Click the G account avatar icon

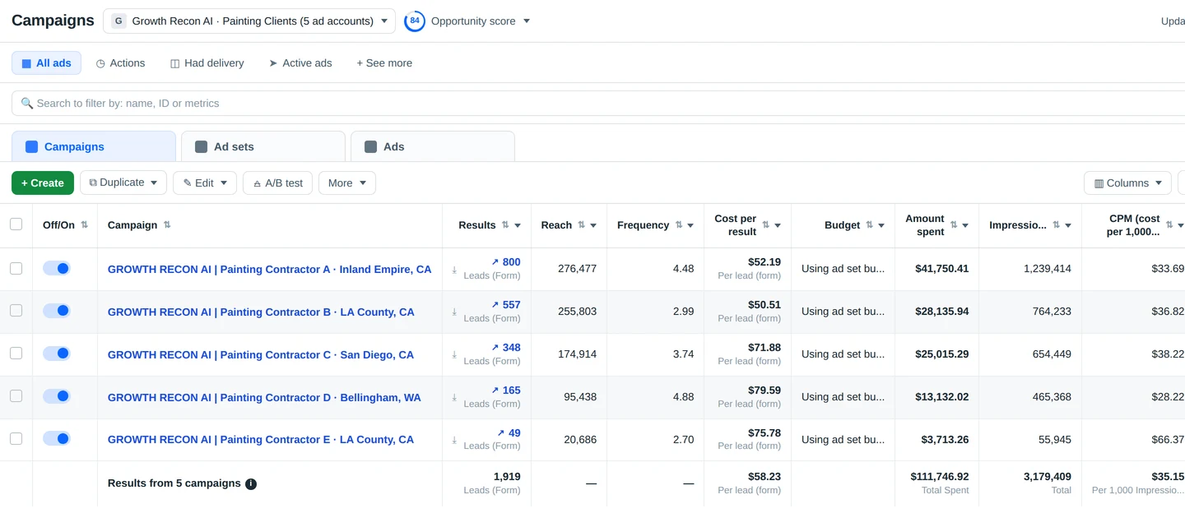click(x=118, y=21)
